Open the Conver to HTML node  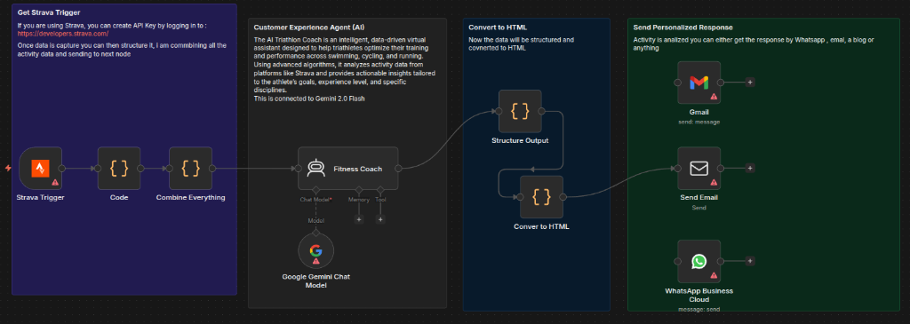541,197
